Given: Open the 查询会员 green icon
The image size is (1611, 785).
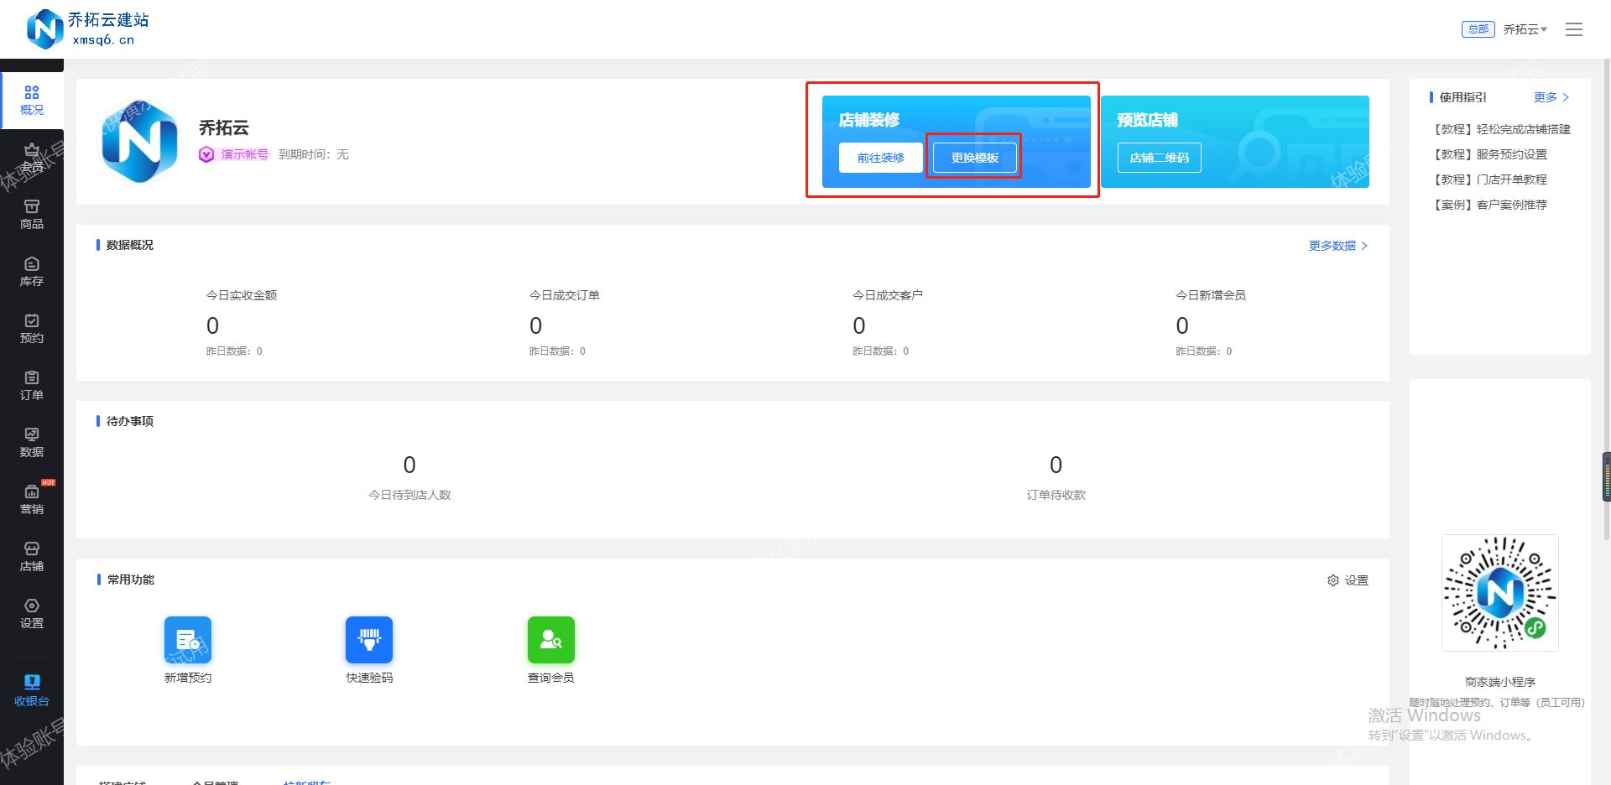Looking at the screenshot, I should click(550, 640).
